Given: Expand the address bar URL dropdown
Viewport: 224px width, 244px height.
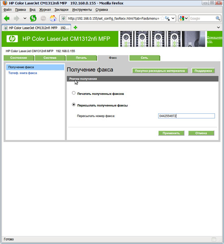Looking at the screenshot, I should coord(173,18).
